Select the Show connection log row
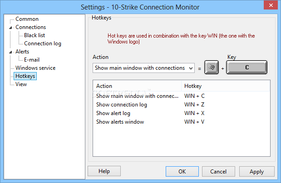Image resolution: width=281 pixels, height=183 pixels. pos(182,105)
